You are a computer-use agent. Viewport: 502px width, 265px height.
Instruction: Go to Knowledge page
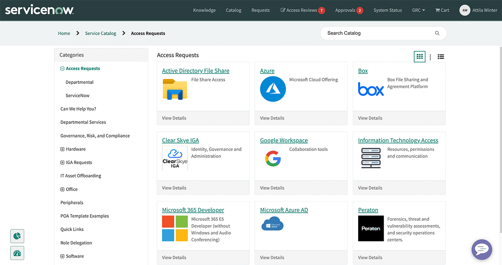pyautogui.click(x=204, y=10)
